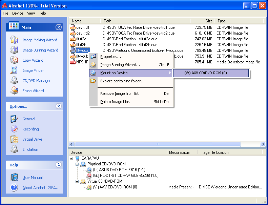Choose Delete Image files entry
The width and height of the screenshot is (268, 205).
coord(131,102)
